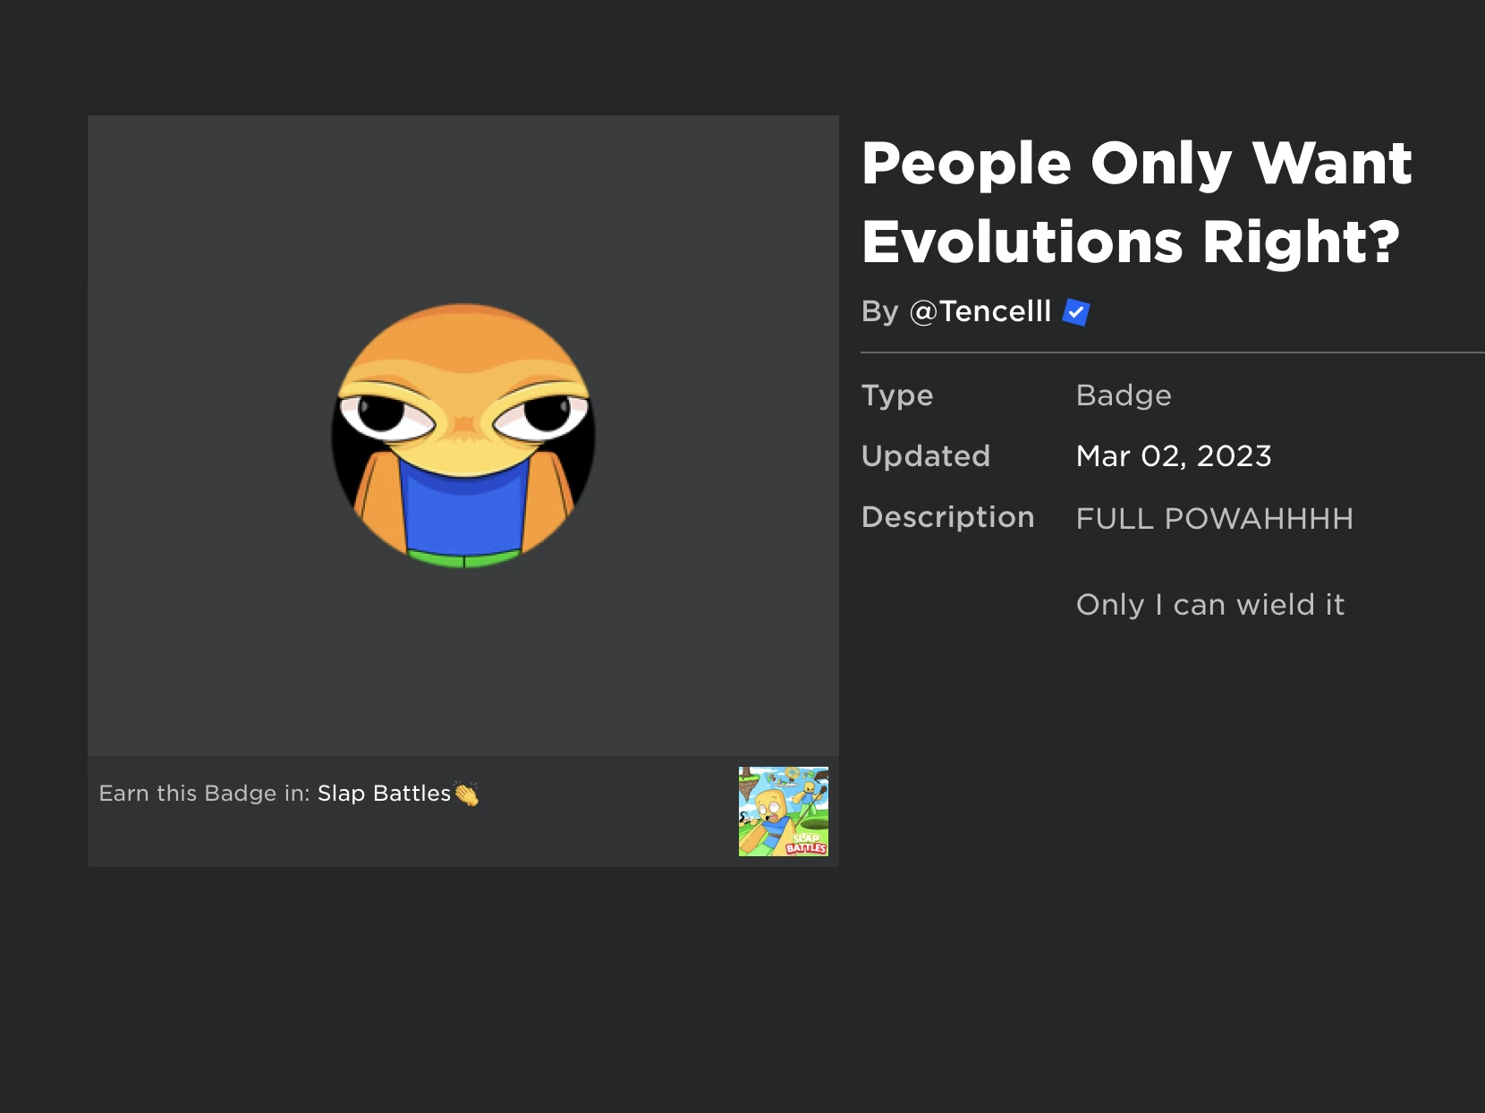Viewport: 1485px width, 1113px height.
Task: Click the badge title People Only Want Evolutions Right?
Action: (1136, 201)
